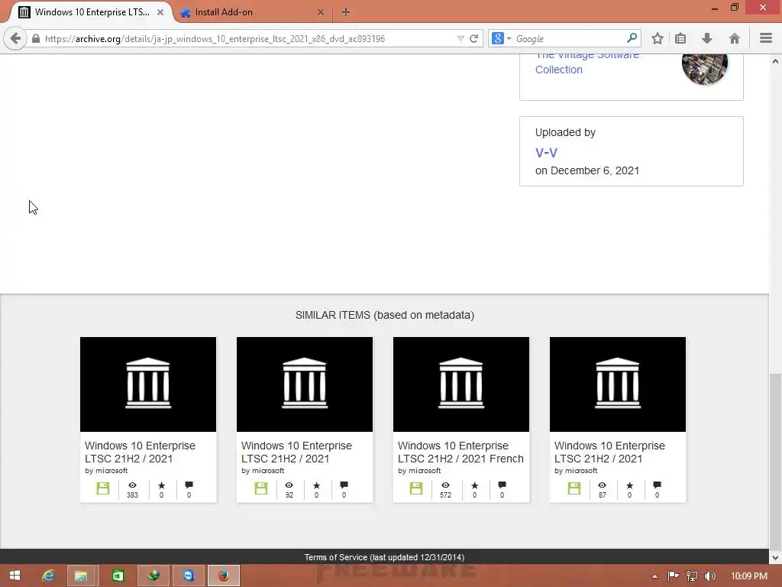Viewport: 782px width, 587px height.
Task: Click in the address bar URL
Action: pos(250,38)
